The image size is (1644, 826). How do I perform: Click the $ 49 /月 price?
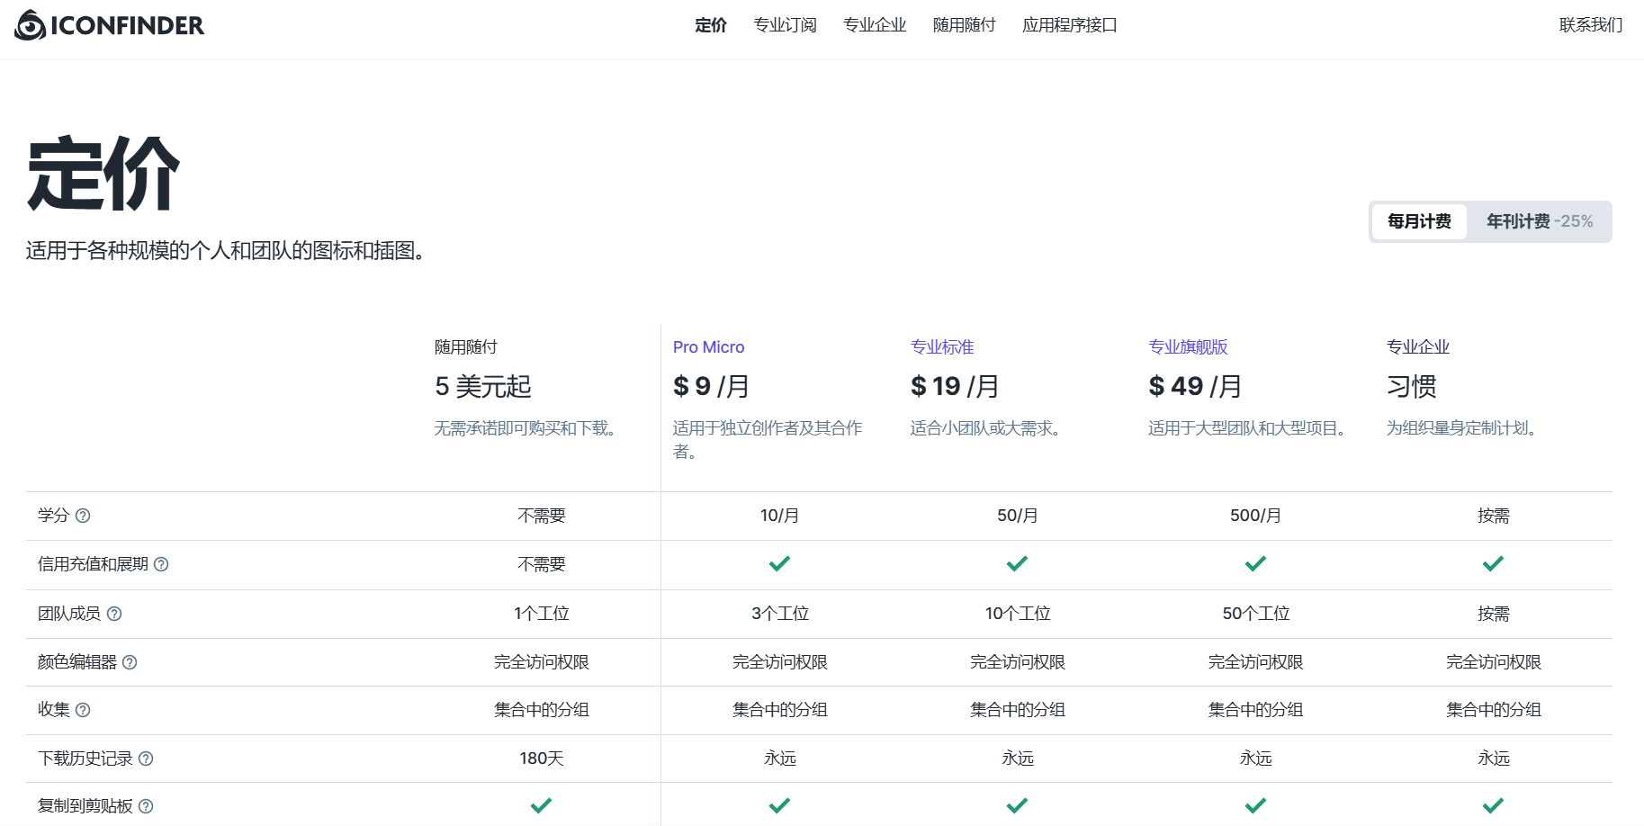pos(1196,387)
